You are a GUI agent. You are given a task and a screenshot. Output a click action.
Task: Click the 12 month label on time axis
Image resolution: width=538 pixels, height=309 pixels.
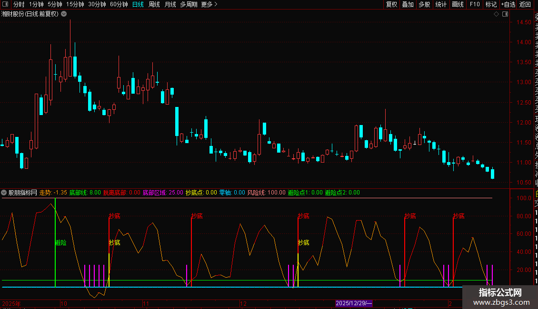click(243, 303)
